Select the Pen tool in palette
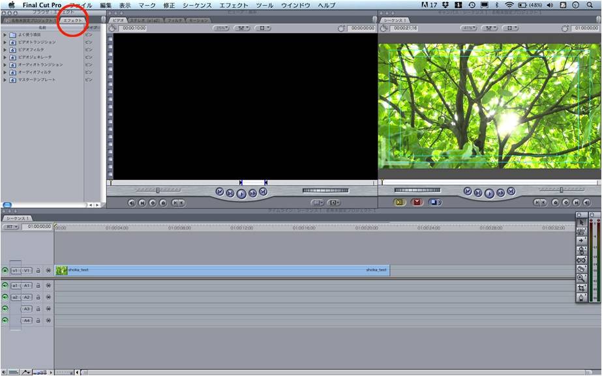 [581, 297]
